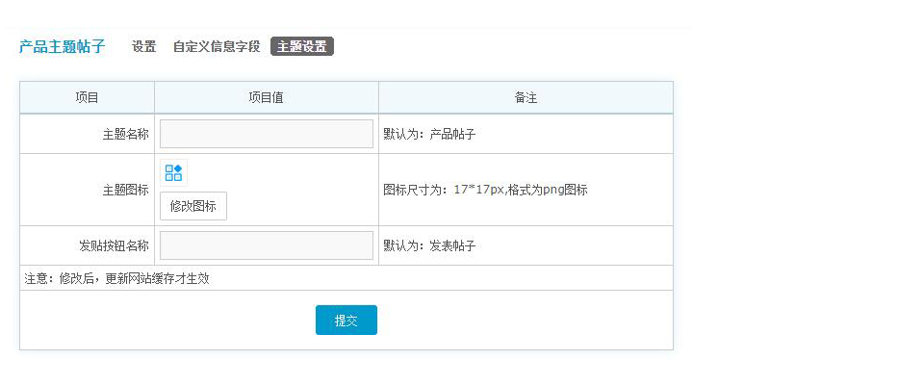
Task: Click the 备注 column header
Action: (x=526, y=98)
